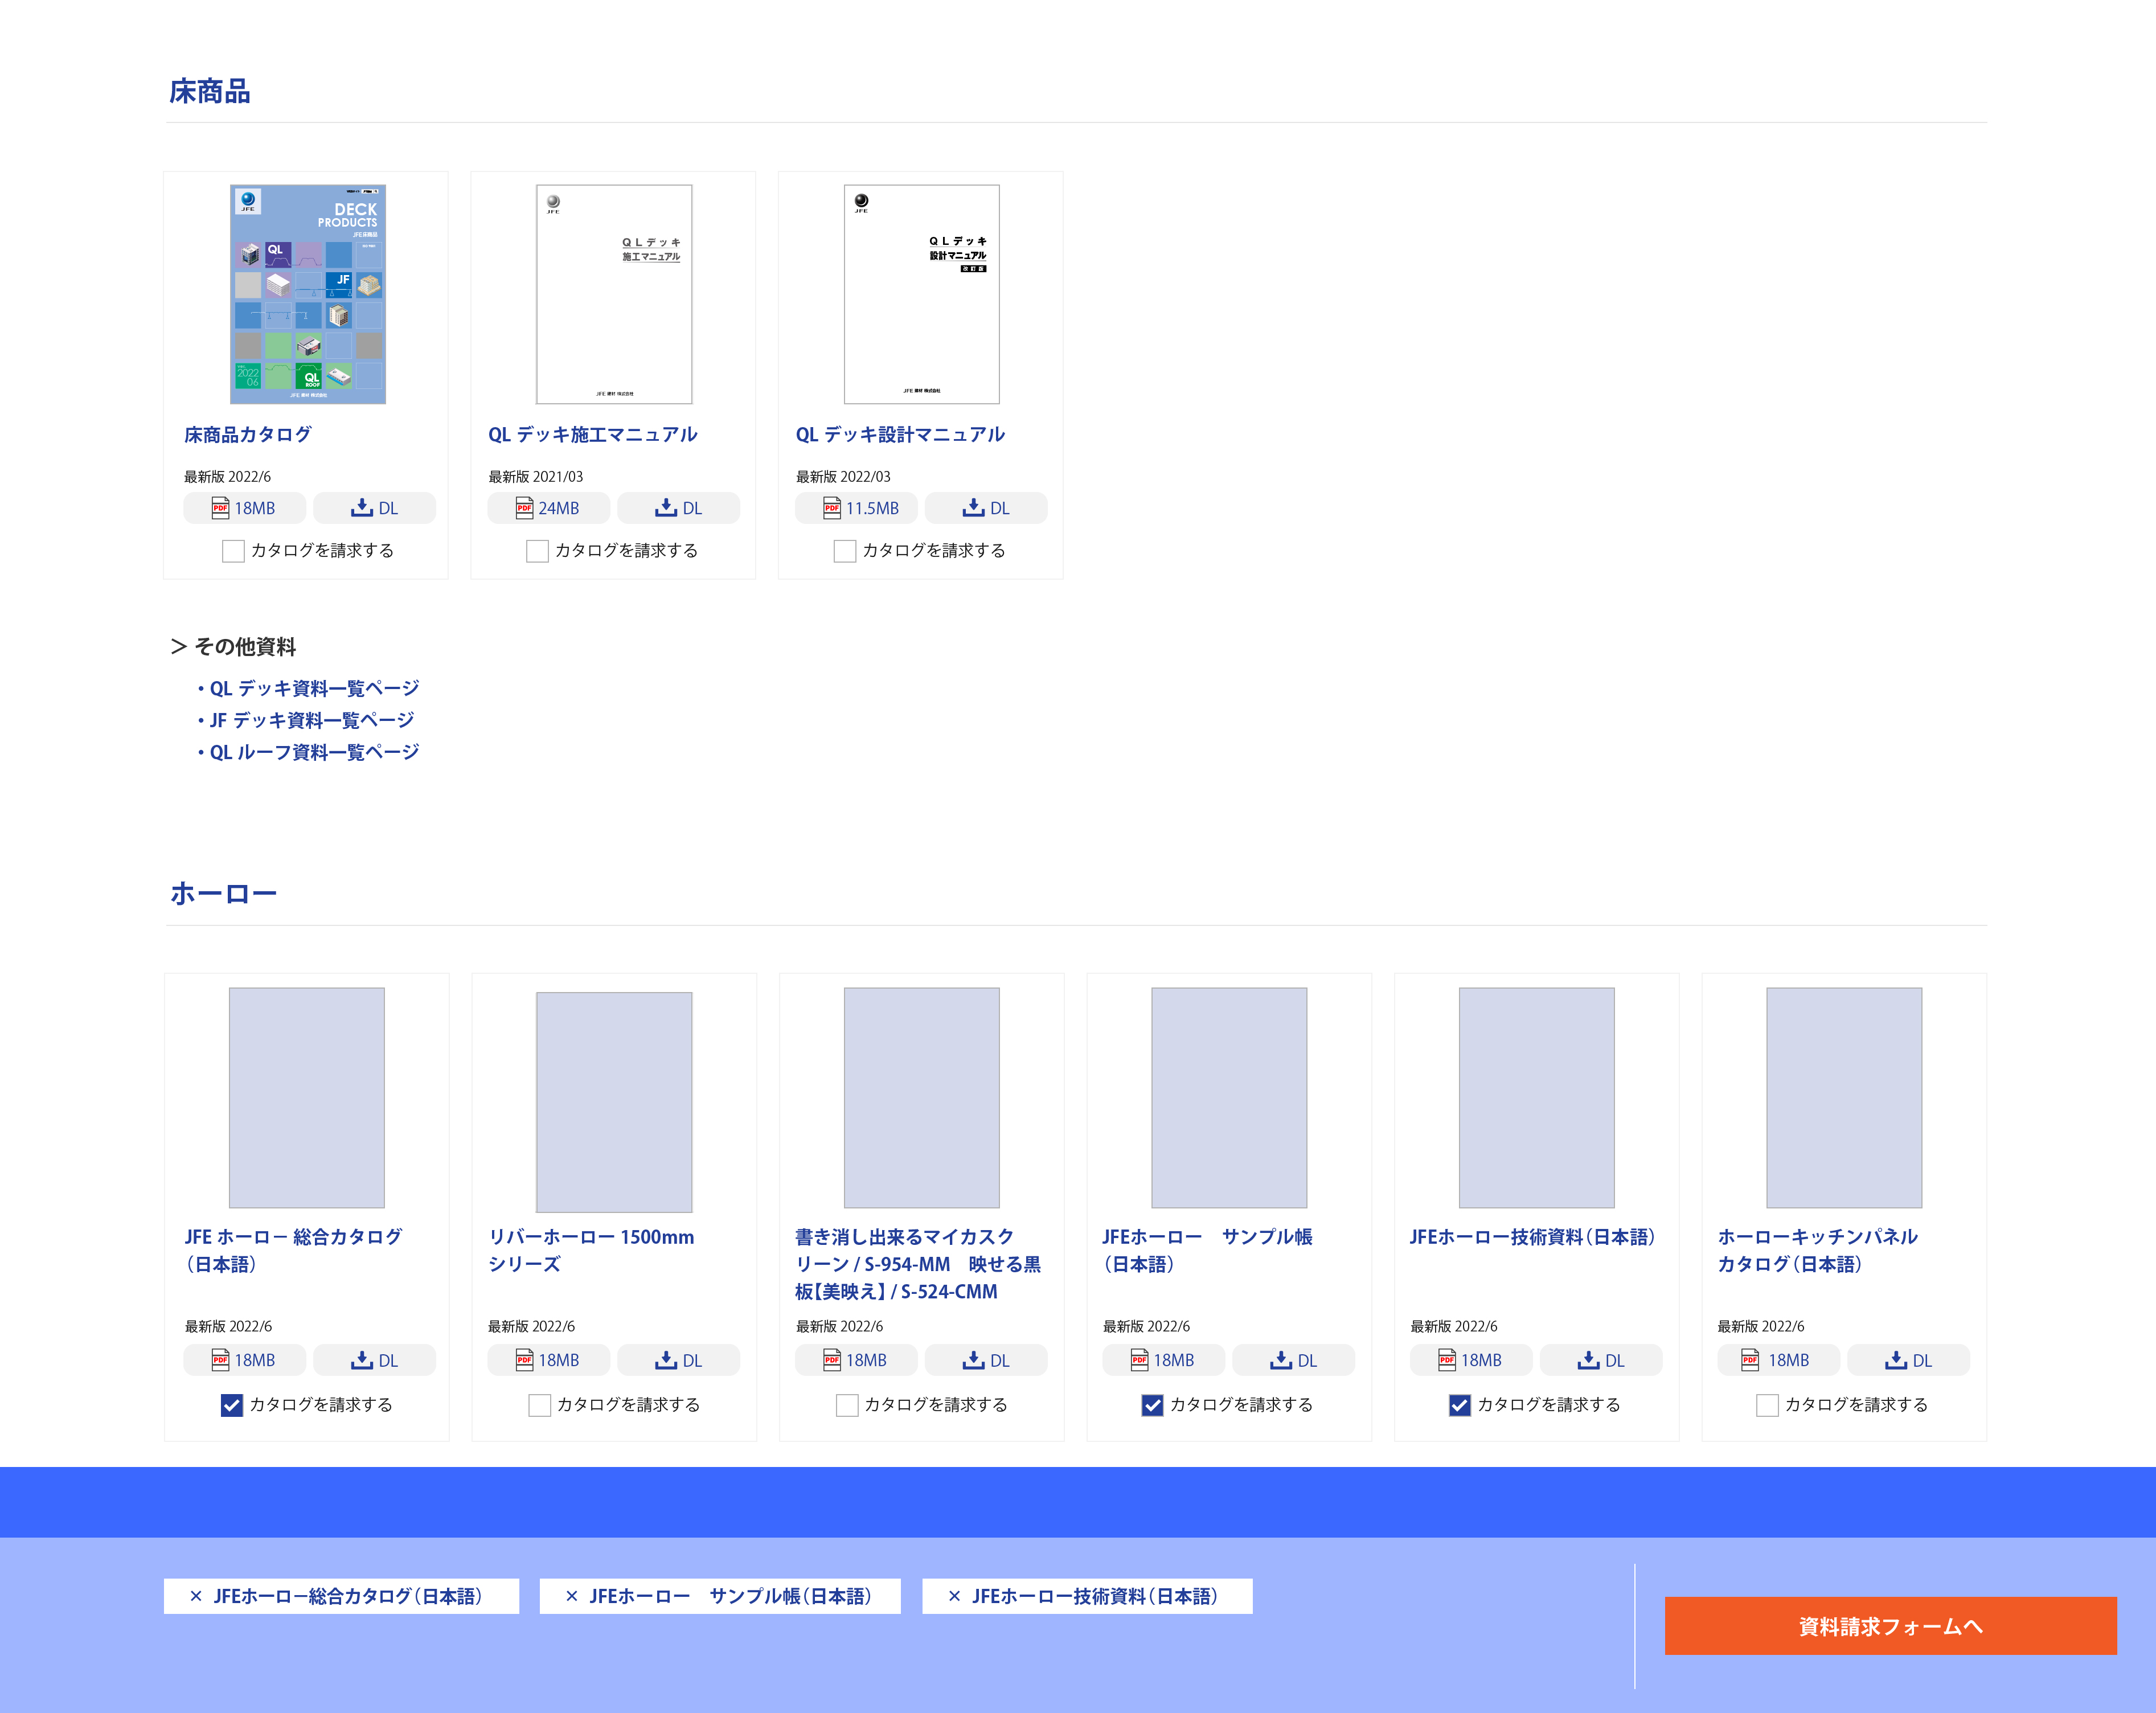Remove JFEホーロー技術資料 tag with X icon
This screenshot has width=2156, height=1713.
pos(954,1596)
